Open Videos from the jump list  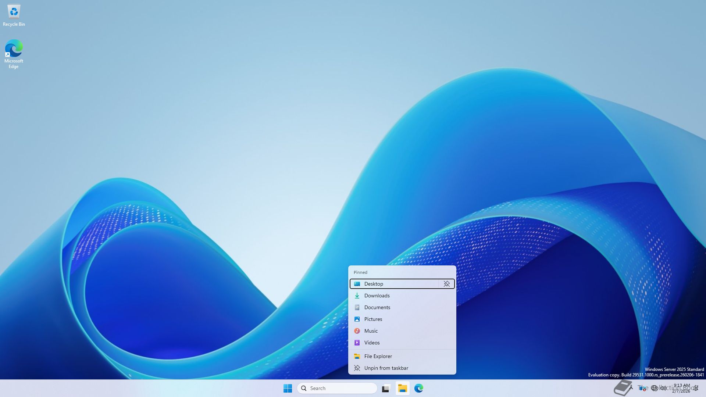pyautogui.click(x=372, y=343)
